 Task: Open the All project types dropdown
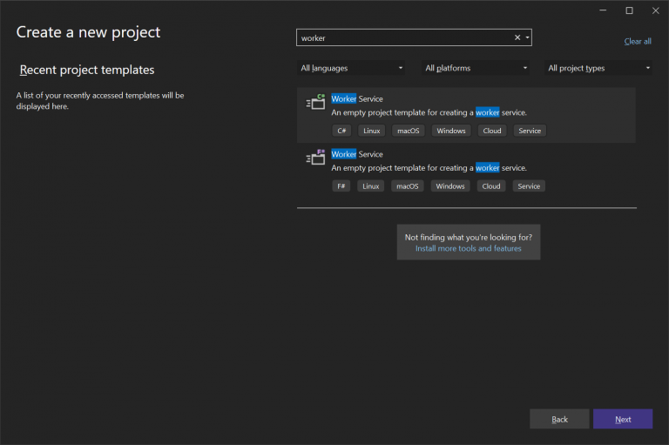599,68
